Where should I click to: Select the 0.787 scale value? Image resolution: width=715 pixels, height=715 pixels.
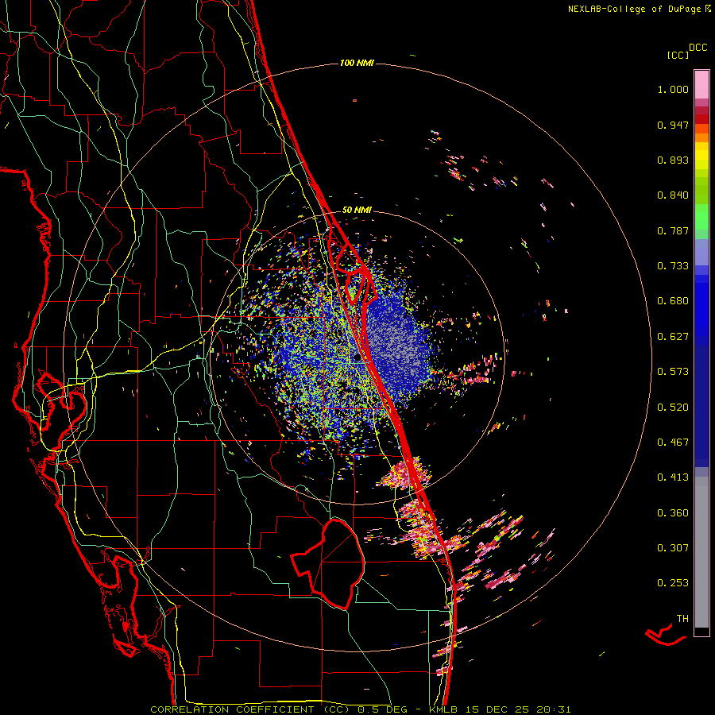pos(673,230)
